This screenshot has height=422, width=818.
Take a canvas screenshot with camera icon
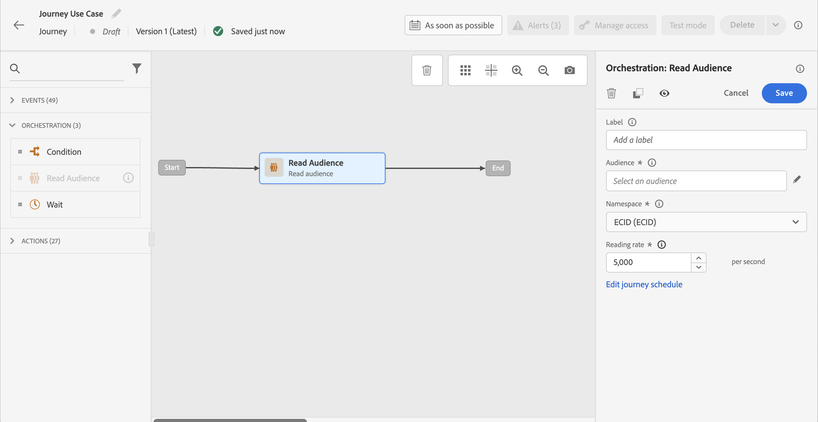(569, 70)
